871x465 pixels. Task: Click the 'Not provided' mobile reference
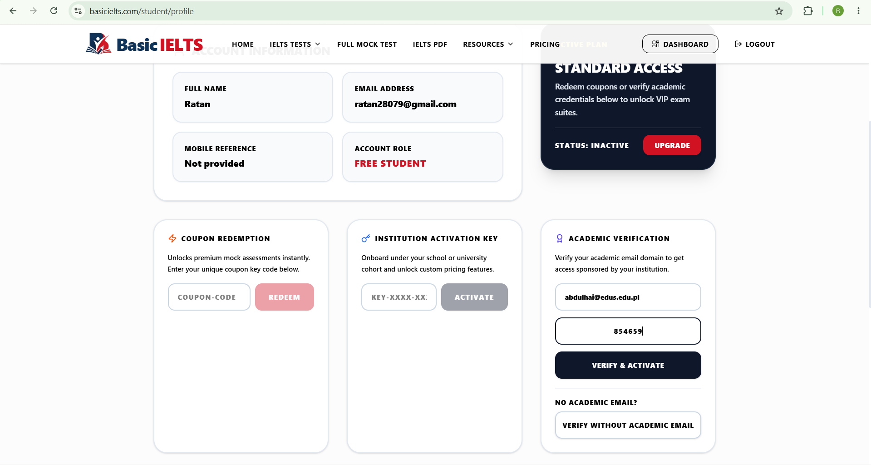(x=214, y=163)
